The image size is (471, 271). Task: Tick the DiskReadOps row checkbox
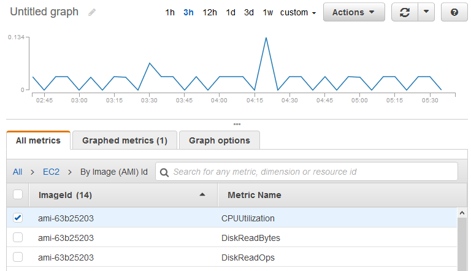18,258
